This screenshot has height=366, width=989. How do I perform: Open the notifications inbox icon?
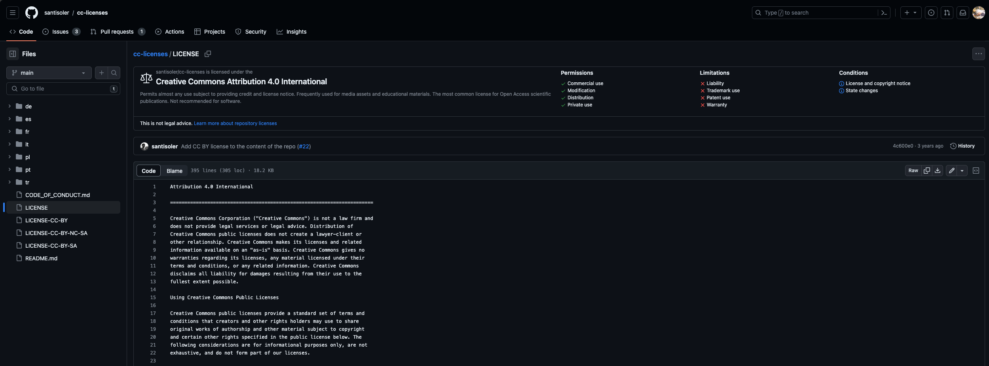pyautogui.click(x=963, y=13)
